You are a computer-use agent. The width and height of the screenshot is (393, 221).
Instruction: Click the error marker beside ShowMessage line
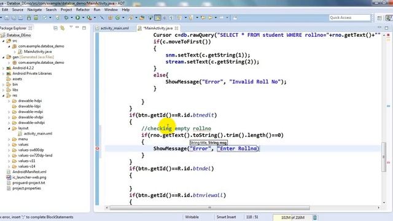point(98,149)
